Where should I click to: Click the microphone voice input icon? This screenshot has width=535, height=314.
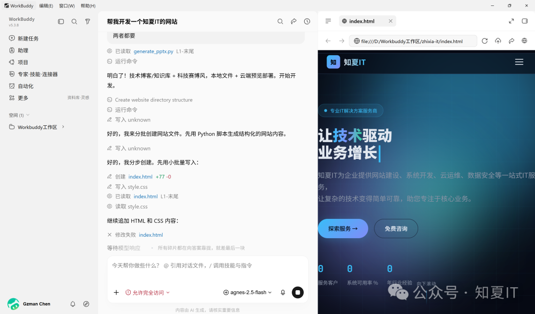[283, 293]
